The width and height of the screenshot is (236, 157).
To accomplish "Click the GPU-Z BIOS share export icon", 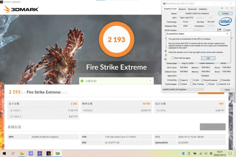I will coord(219,30).
